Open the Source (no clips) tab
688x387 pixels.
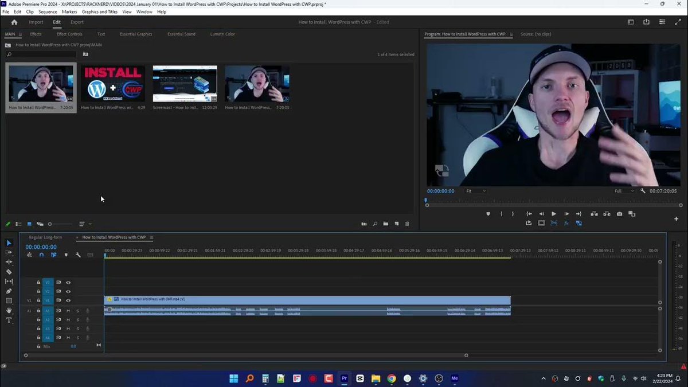pos(536,34)
